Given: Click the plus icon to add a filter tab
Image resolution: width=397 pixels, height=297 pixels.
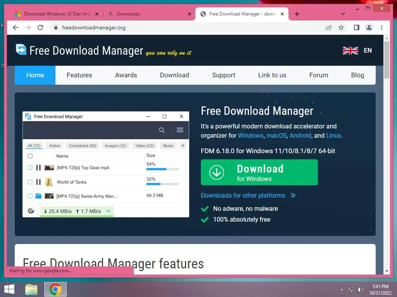Looking at the screenshot, I should (x=183, y=145).
